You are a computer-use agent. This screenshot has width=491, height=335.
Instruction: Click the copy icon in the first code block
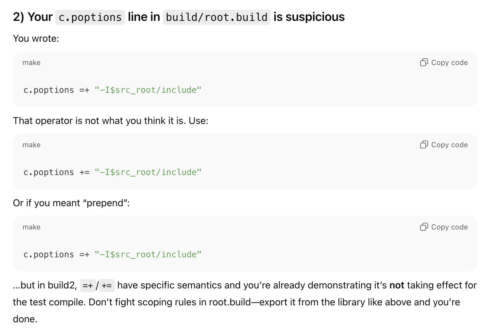pos(424,63)
